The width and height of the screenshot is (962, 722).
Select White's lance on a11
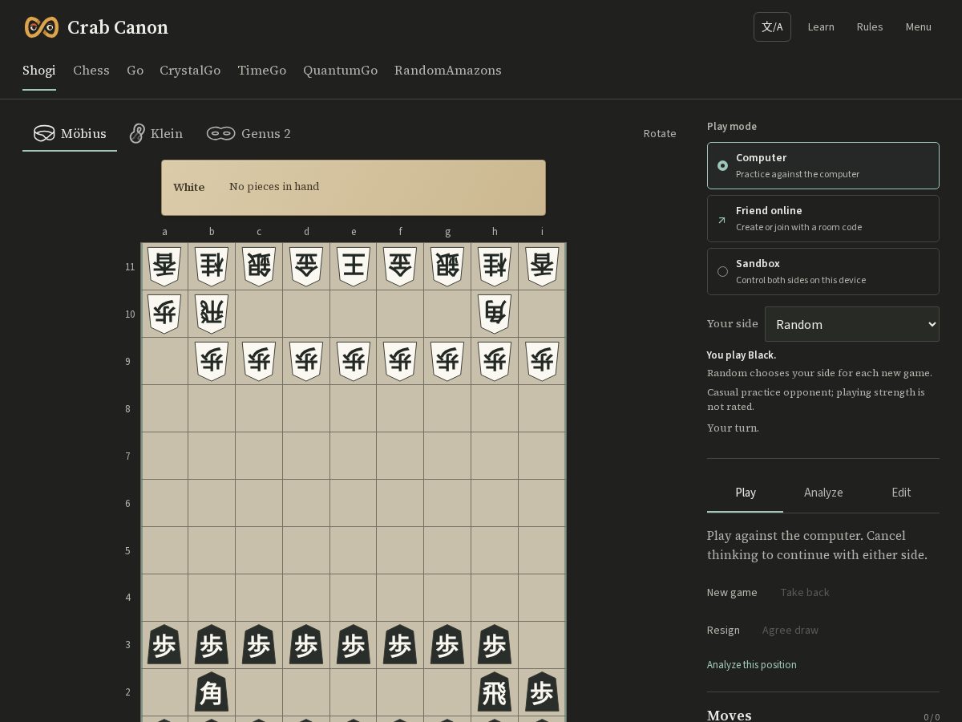tap(164, 266)
